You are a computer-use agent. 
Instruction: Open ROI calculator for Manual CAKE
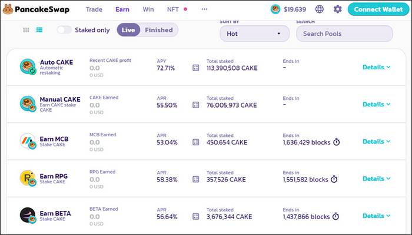click(196, 105)
